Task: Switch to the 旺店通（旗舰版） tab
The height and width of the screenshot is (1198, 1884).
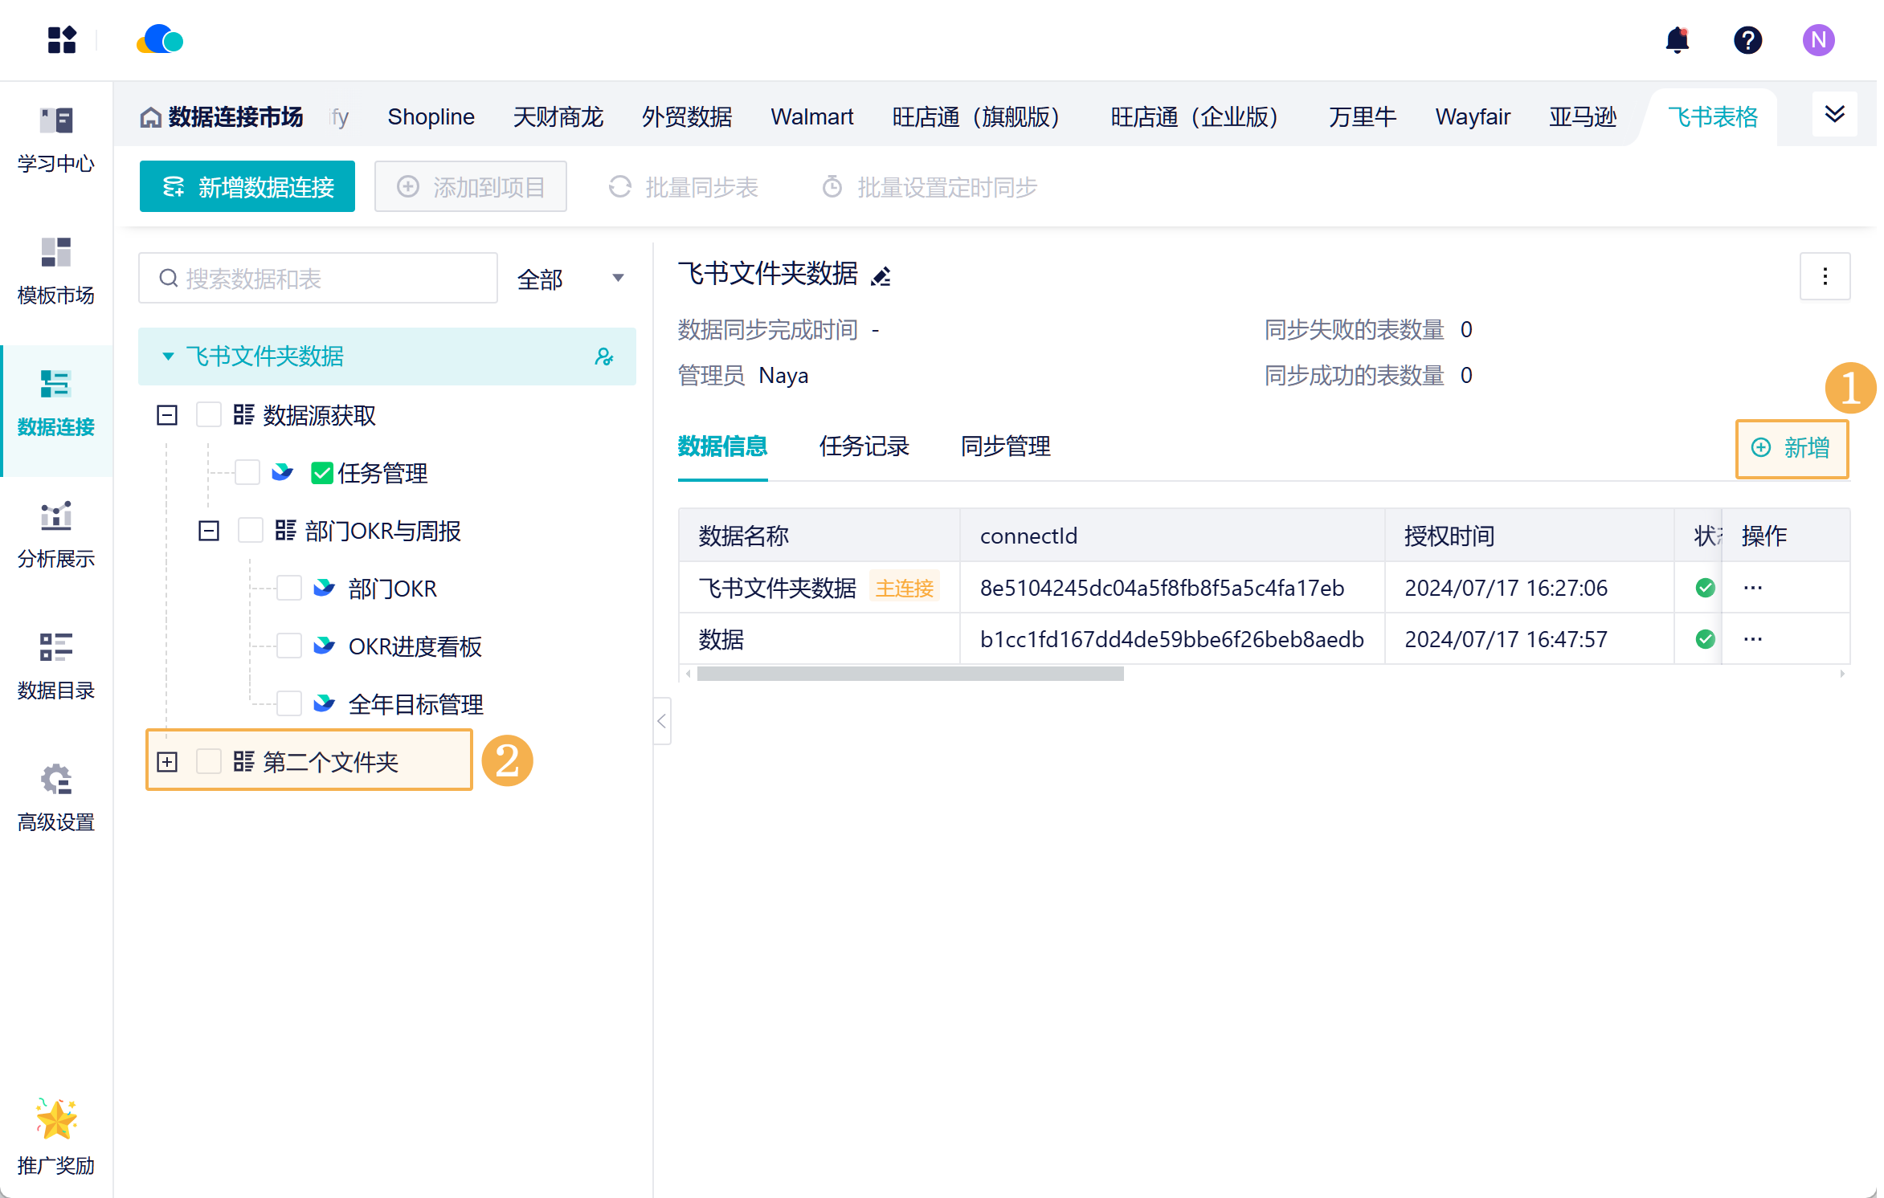Action: click(x=982, y=117)
